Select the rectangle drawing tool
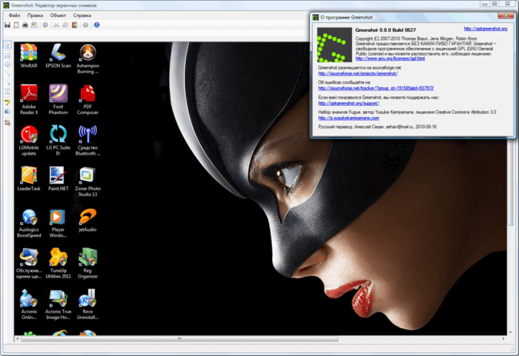 pyautogui.click(x=7, y=56)
